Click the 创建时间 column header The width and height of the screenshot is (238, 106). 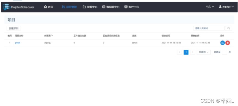[x=166, y=36]
